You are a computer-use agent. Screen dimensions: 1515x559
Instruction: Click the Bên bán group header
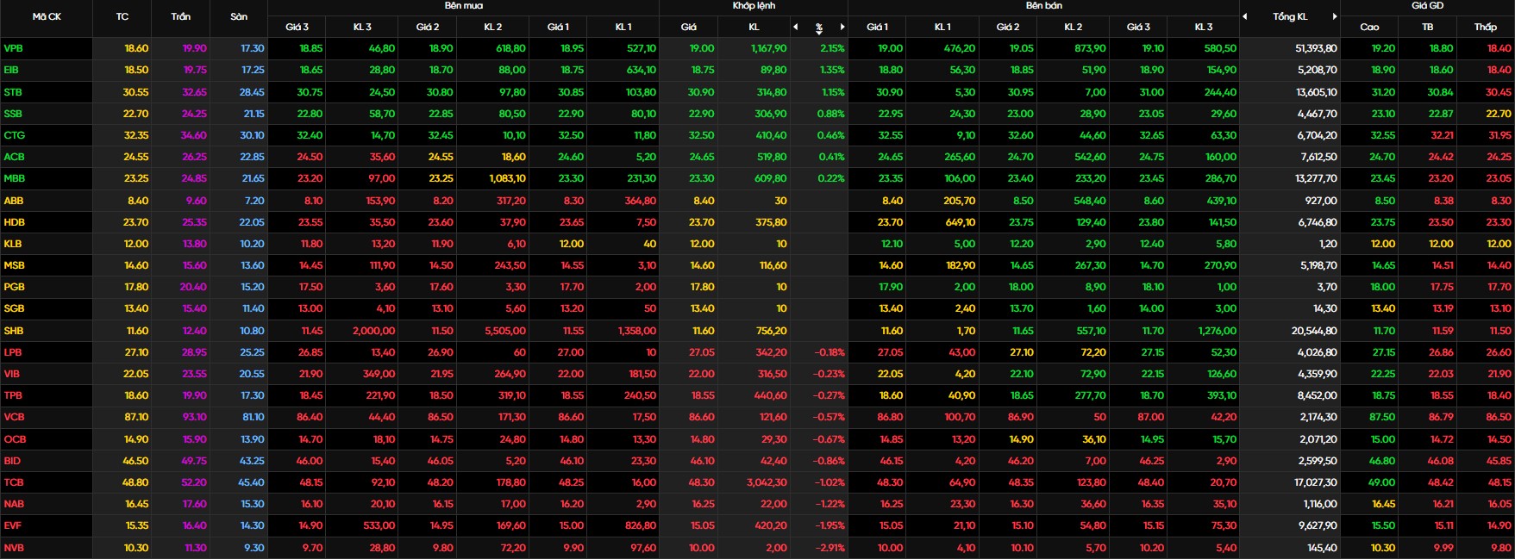pyautogui.click(x=1044, y=6)
